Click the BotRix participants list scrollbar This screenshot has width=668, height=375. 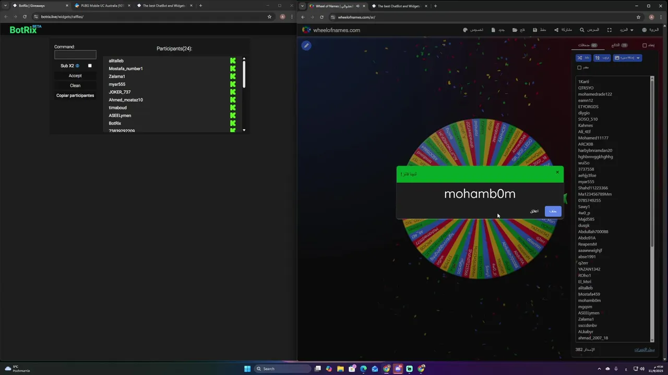[x=244, y=74]
